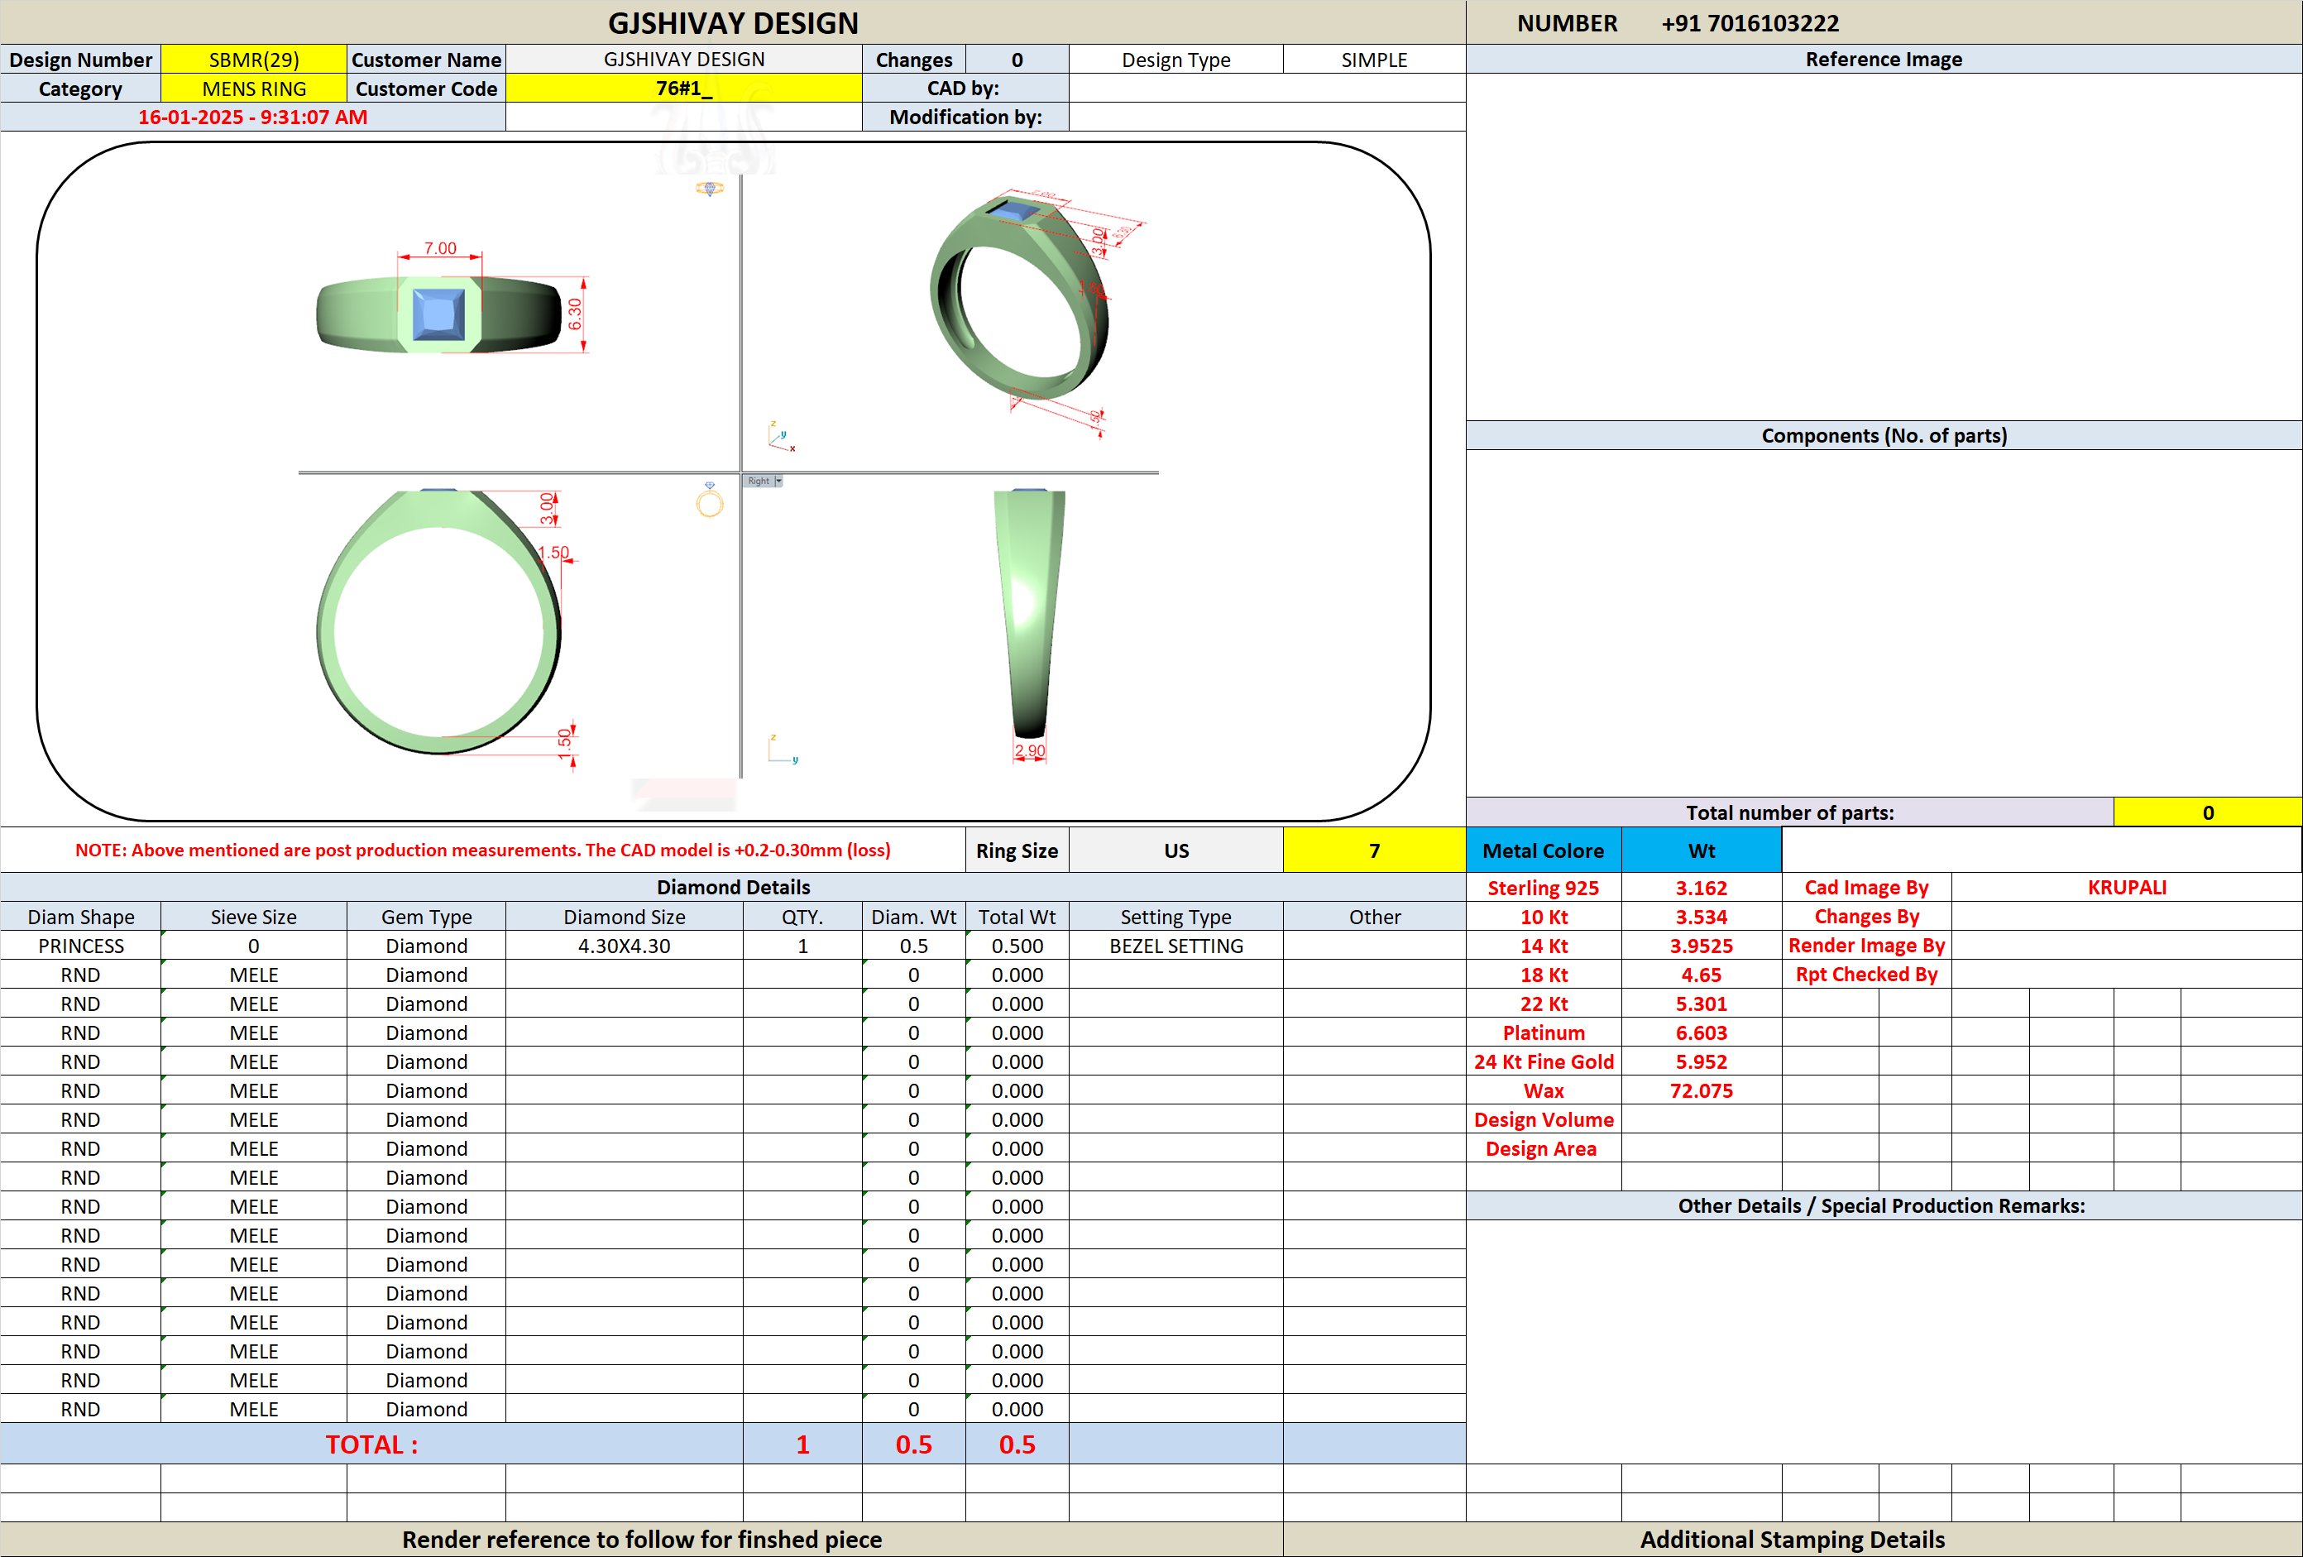Click the Diamond Details section header

tap(733, 887)
